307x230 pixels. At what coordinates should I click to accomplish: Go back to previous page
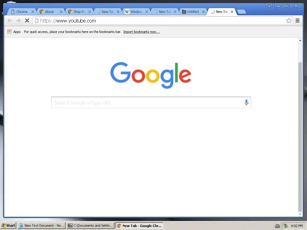[x=10, y=21]
